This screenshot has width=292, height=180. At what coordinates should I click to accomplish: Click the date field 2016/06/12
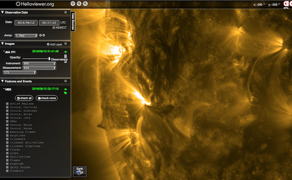(x=26, y=23)
